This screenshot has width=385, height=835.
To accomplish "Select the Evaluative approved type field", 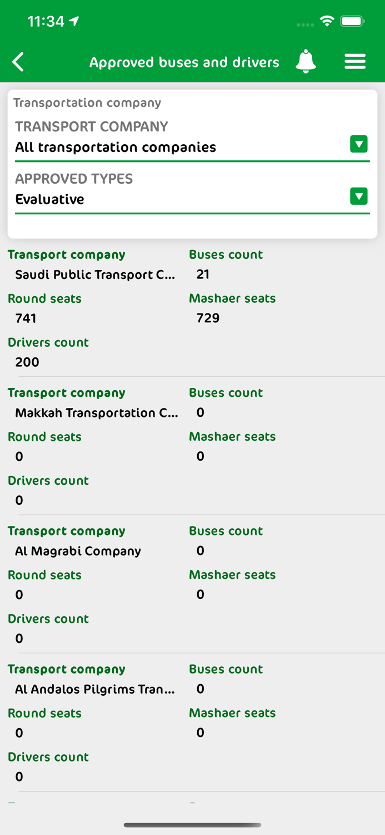I will click(50, 199).
